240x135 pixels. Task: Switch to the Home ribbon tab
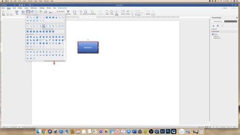3,8
